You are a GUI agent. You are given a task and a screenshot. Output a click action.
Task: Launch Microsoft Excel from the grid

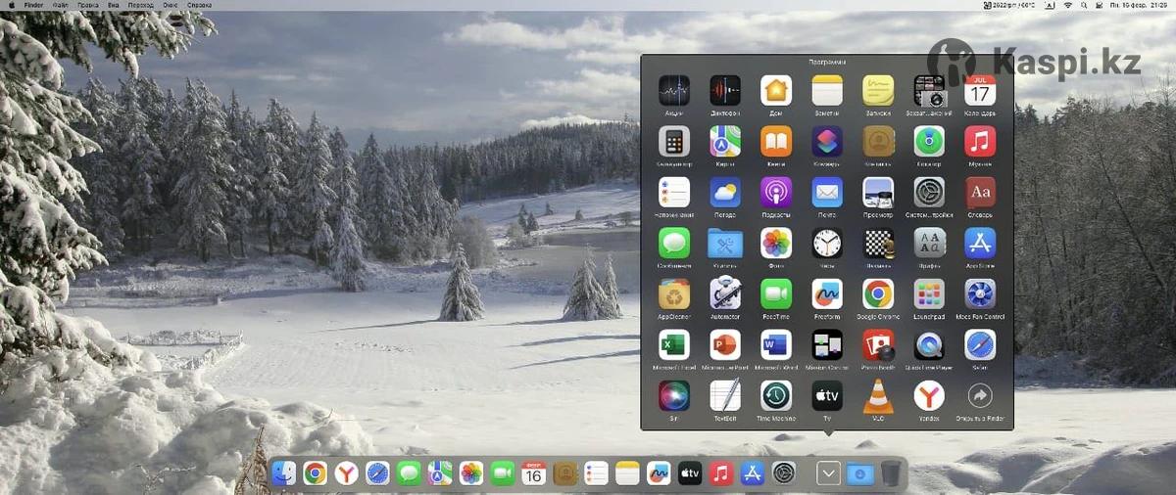coord(674,345)
